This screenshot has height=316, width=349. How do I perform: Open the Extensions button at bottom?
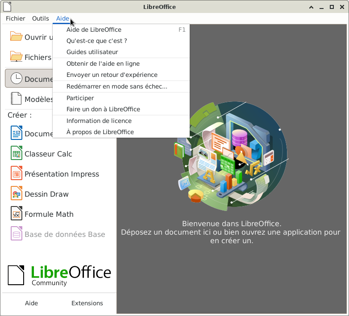point(87,303)
